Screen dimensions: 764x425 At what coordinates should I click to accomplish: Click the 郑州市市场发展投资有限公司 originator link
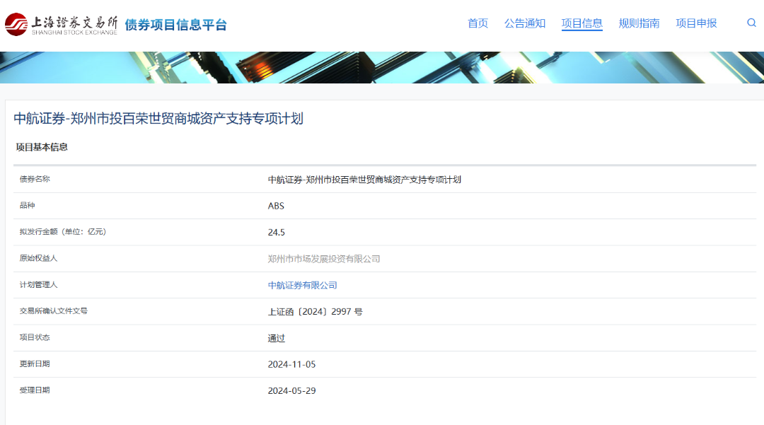pyautogui.click(x=324, y=259)
